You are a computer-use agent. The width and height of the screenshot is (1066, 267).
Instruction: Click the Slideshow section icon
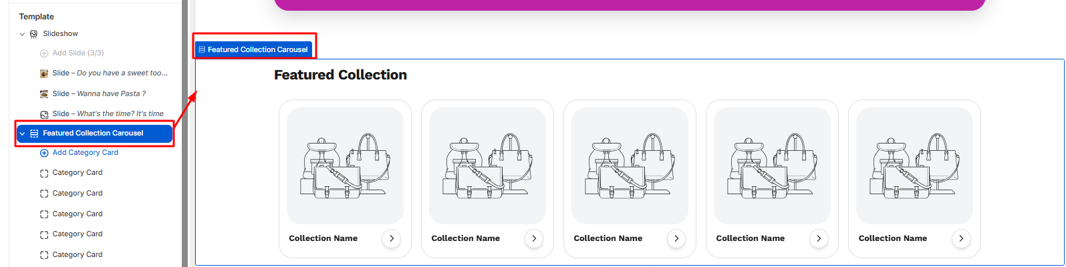point(34,34)
